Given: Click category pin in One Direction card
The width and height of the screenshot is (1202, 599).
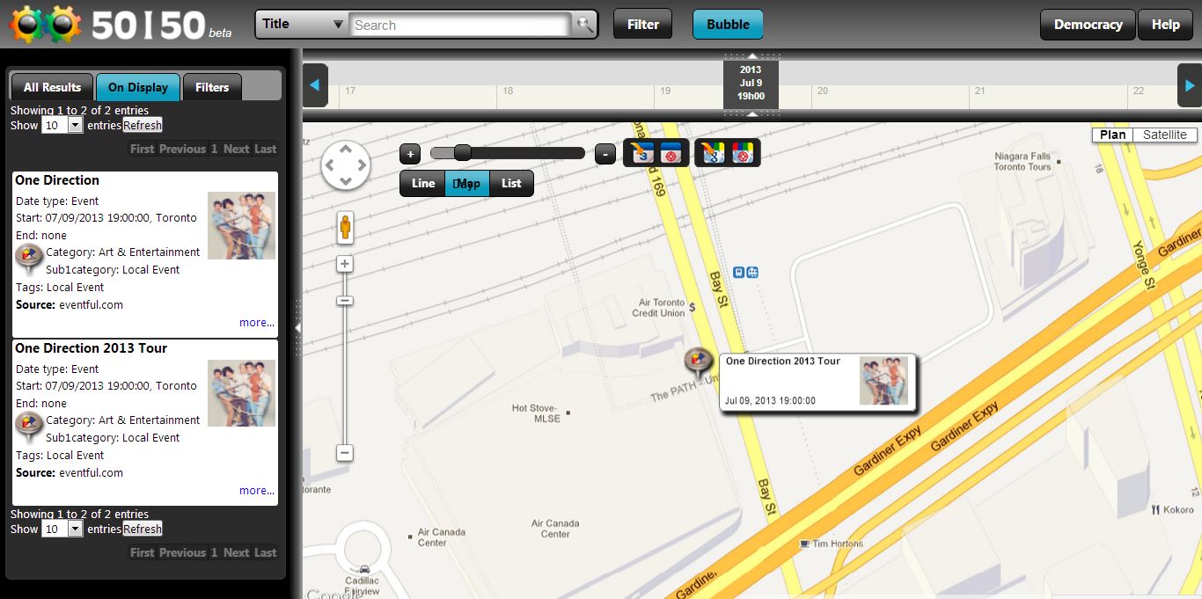Looking at the screenshot, I should 29,260.
